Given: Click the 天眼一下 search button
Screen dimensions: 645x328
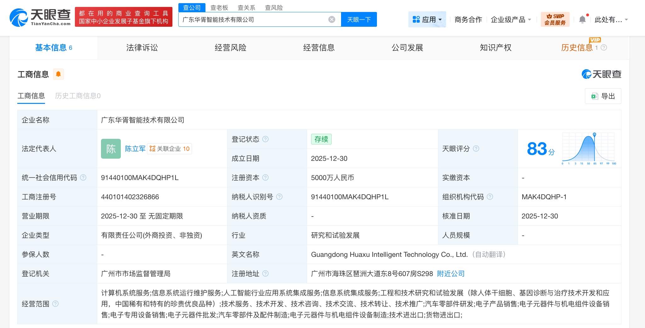Looking at the screenshot, I should (359, 19).
